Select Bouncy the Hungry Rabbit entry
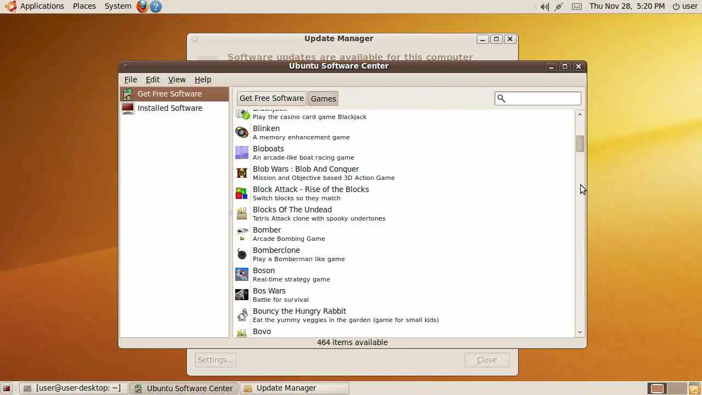This screenshot has height=395, width=702. point(404,315)
